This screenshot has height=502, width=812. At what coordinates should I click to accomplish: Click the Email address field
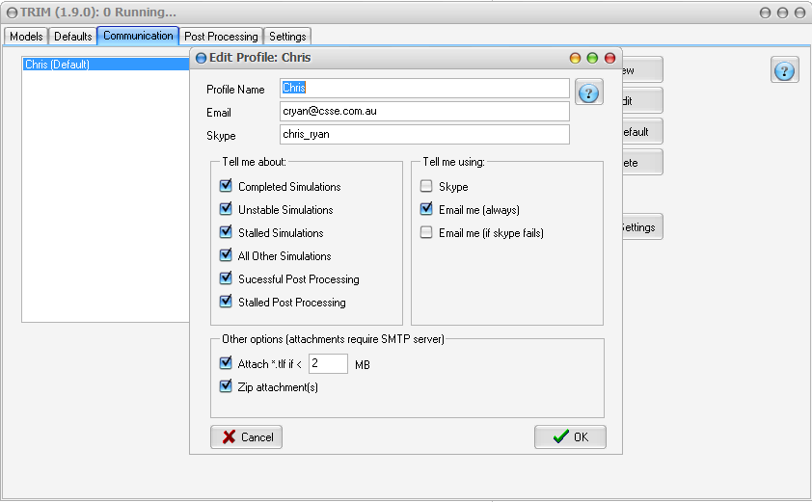coord(424,112)
